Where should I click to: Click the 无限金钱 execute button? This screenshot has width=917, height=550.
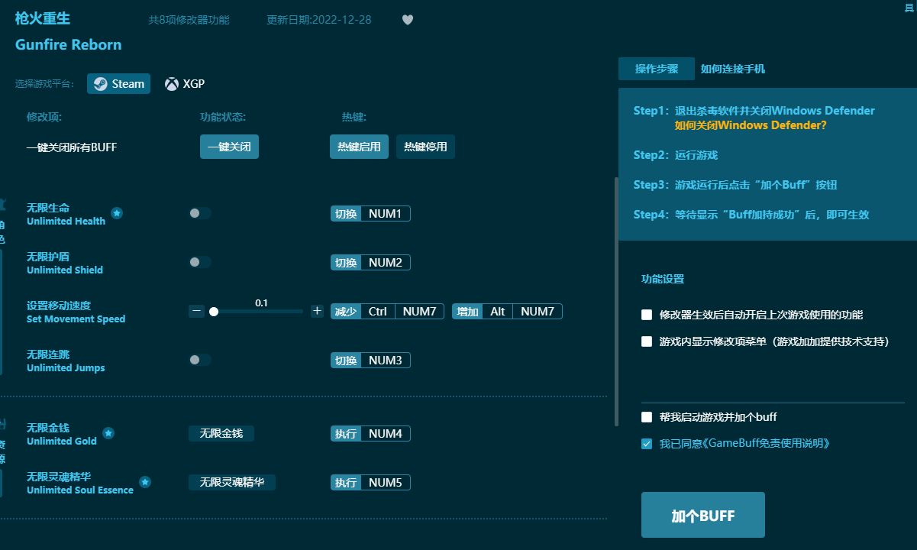tap(221, 433)
